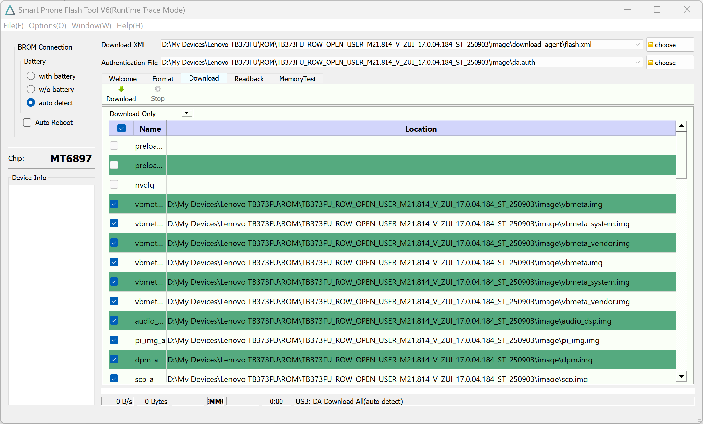Switch to the Readback tab
This screenshot has height=424, width=703.
click(x=249, y=79)
